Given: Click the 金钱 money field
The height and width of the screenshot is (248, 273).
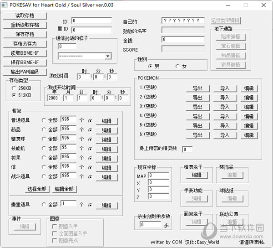Looking at the screenshot, I should (x=183, y=39).
